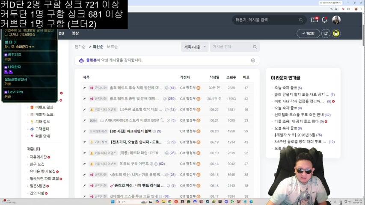
Task: Click the magnifier in 게시글 검색 box
Action: pyautogui.click(x=255, y=47)
